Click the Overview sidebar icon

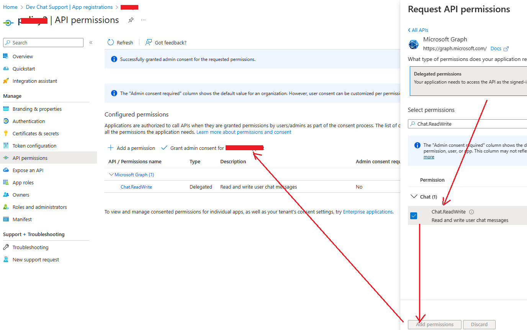[6, 56]
